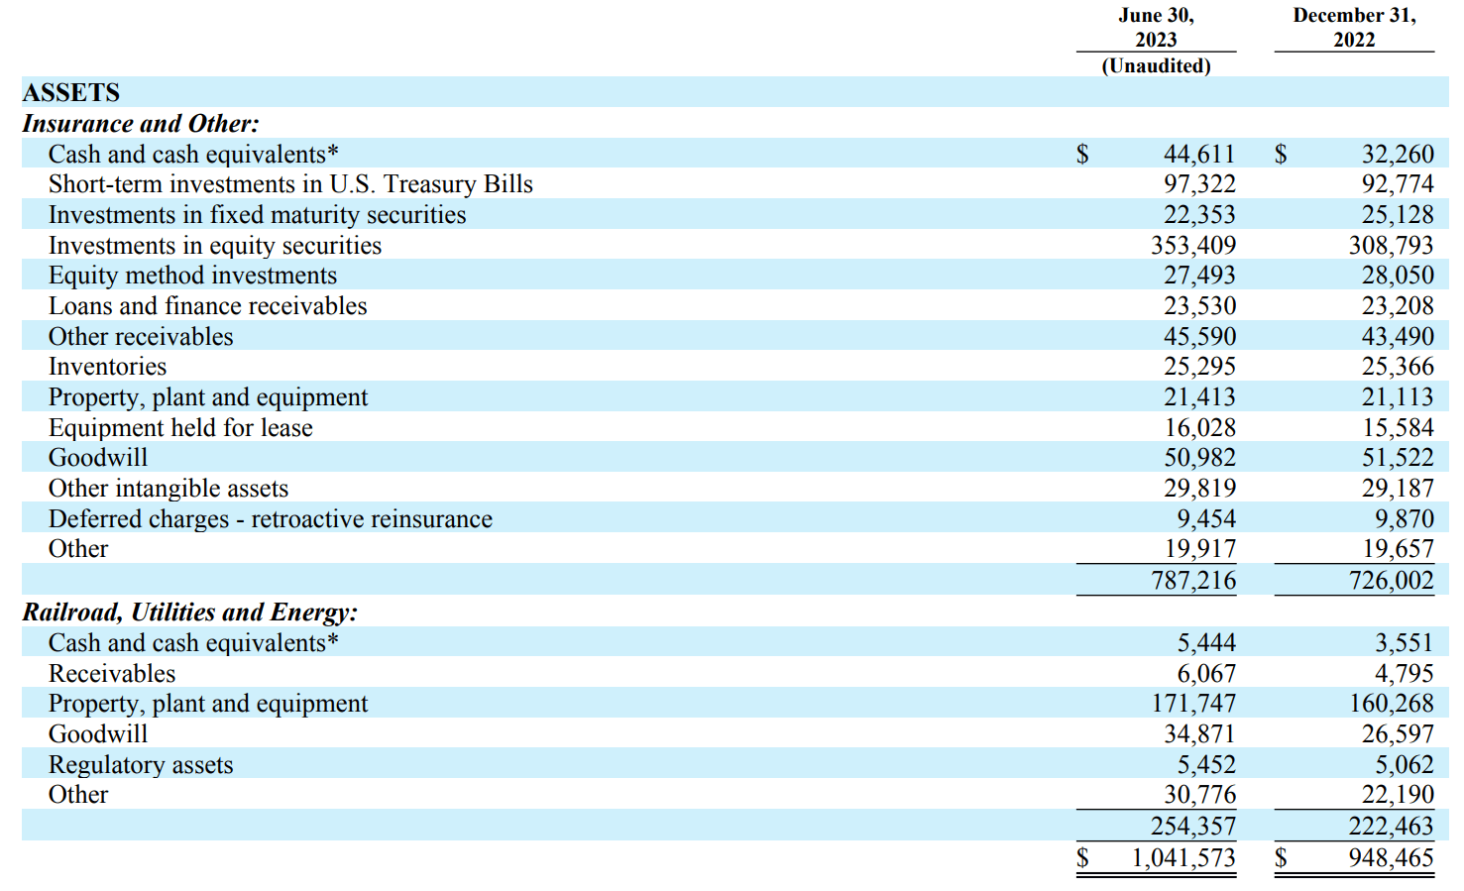Click the value 23,530
The image size is (1464, 891).
[x=1199, y=306]
